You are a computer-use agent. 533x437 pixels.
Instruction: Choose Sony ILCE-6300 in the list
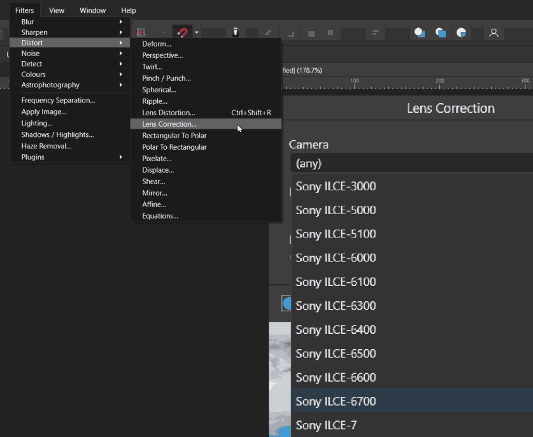(x=412, y=306)
